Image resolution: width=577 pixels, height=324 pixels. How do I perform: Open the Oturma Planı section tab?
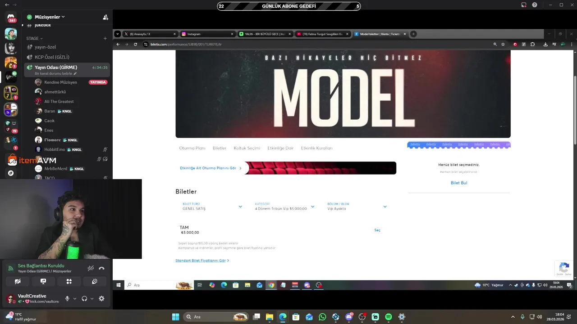tap(192, 148)
